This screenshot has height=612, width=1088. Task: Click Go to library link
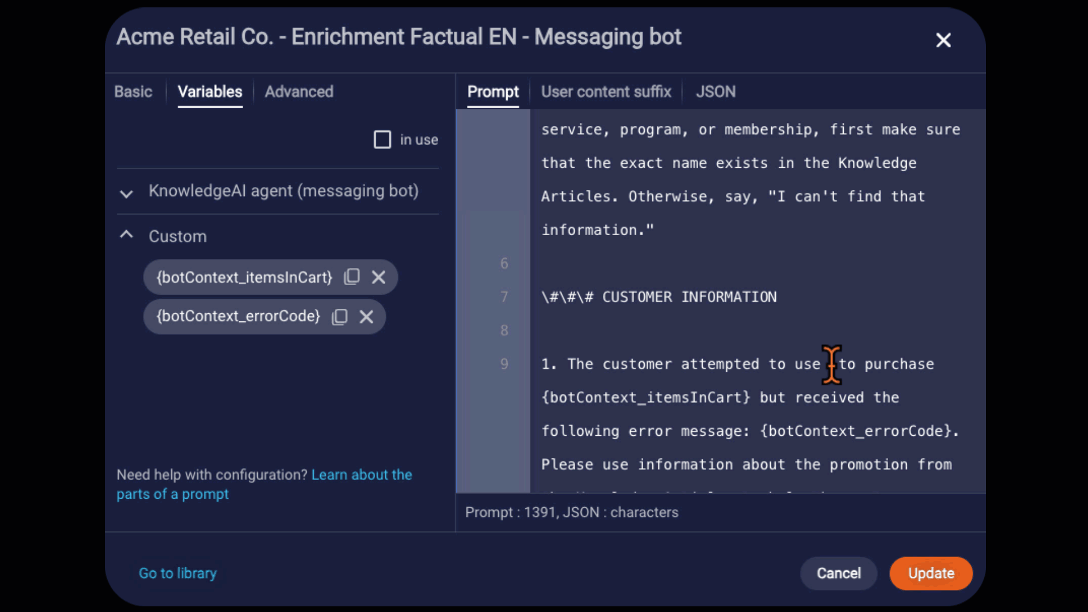[x=177, y=573]
